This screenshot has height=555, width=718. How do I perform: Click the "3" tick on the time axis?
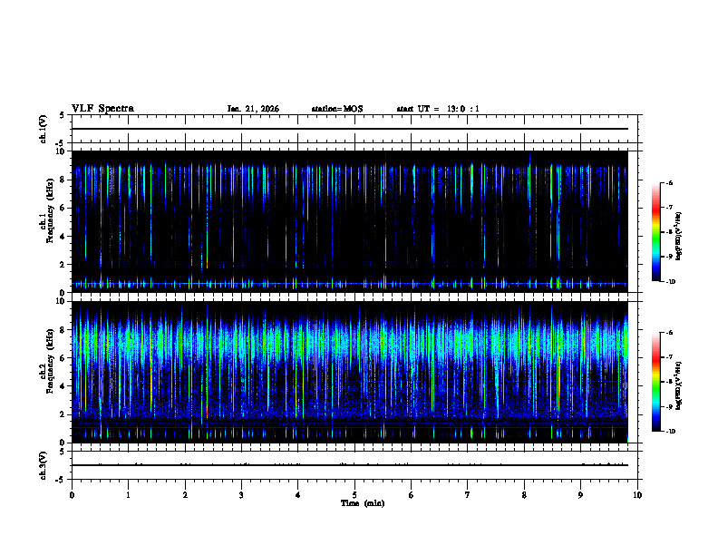click(x=241, y=495)
